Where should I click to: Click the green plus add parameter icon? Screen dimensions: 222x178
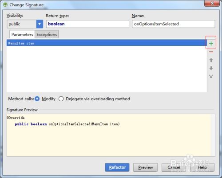211,44
